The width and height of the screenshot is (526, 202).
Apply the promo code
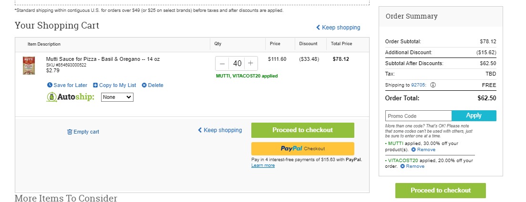point(474,115)
